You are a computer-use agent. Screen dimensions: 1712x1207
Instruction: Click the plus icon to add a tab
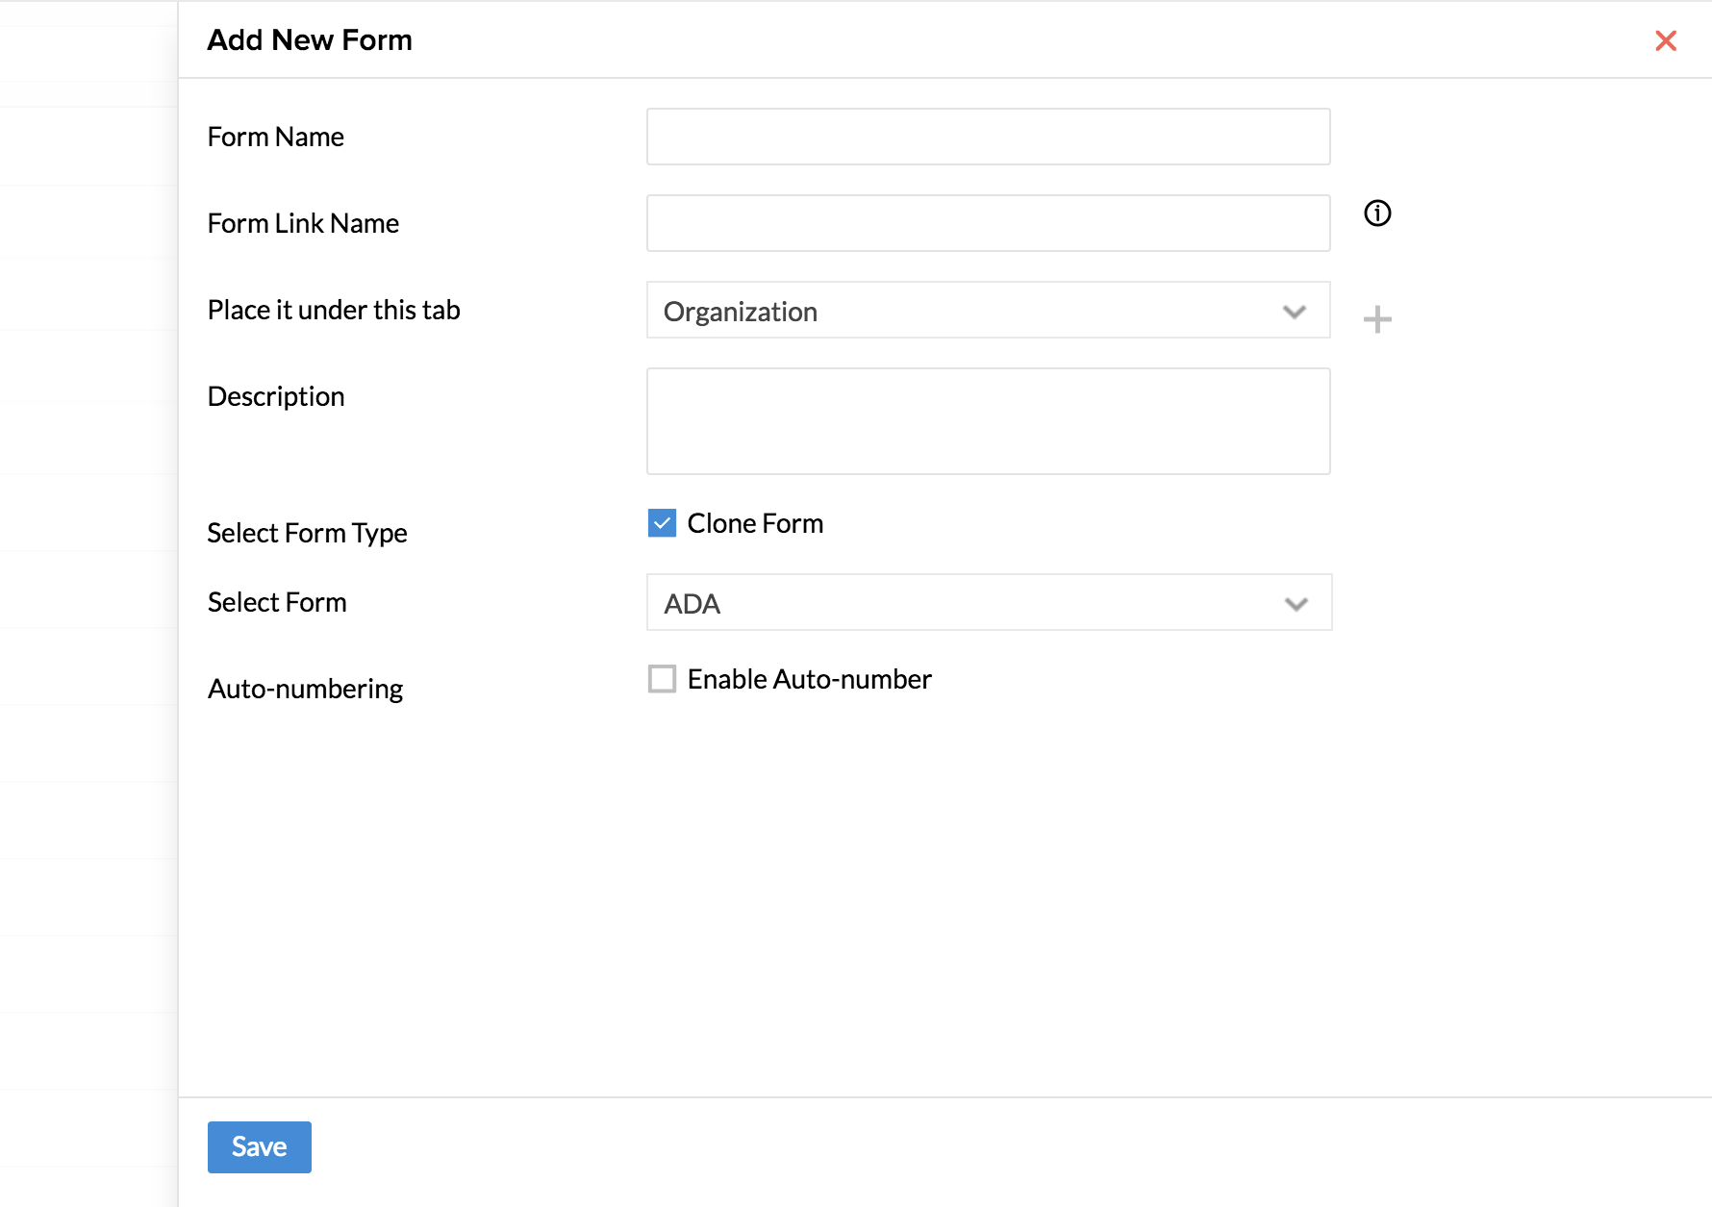(1377, 319)
